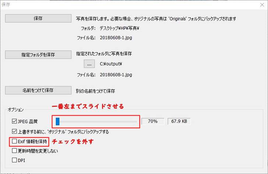Click the 67.9 KB file size field
Viewport: 268px width, 174px height.
click(x=179, y=121)
